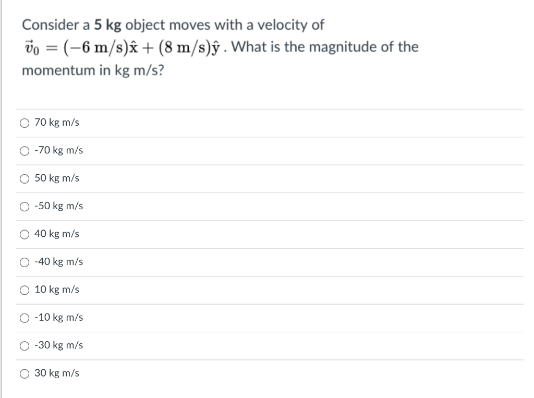The height and width of the screenshot is (398, 534).
Task: Select the 70 kg m/s radio button
Action: (x=25, y=123)
